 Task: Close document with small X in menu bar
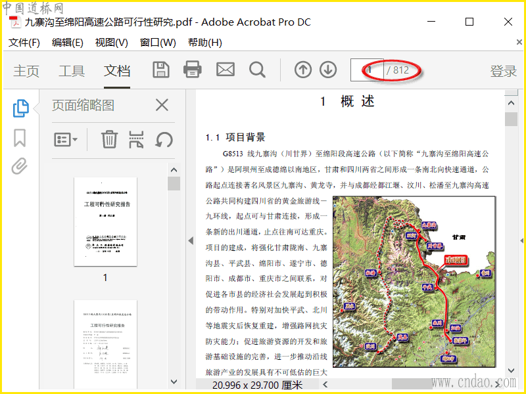[x=519, y=42]
